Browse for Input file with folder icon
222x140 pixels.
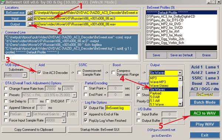[x=30, y=18]
